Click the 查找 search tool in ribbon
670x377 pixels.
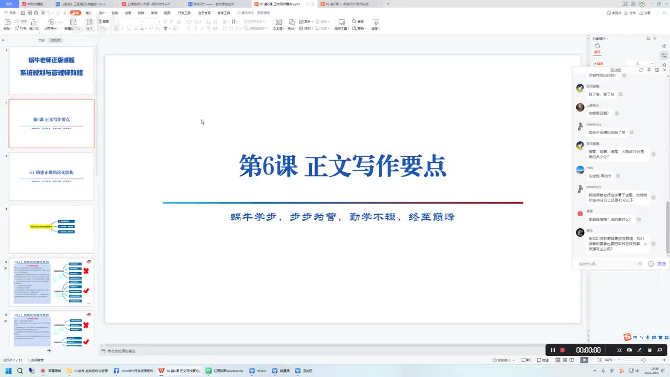click(x=358, y=21)
